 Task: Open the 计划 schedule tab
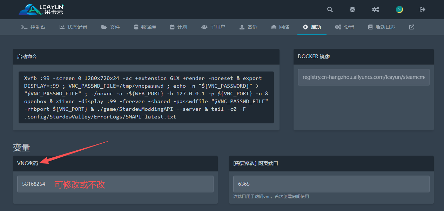pos(179,27)
